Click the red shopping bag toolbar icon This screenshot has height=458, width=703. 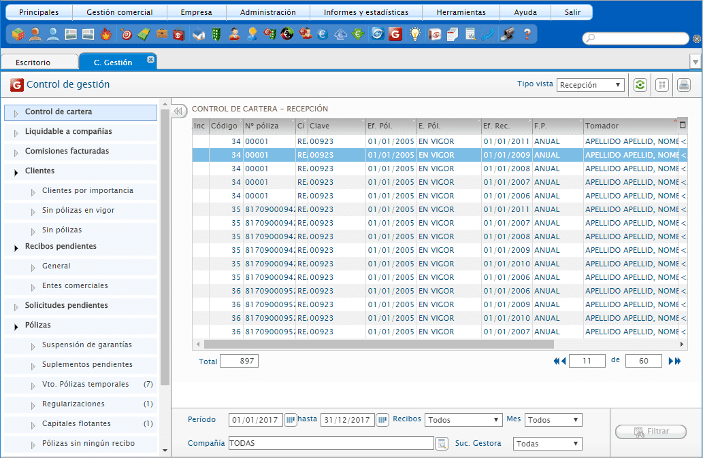[179, 34]
